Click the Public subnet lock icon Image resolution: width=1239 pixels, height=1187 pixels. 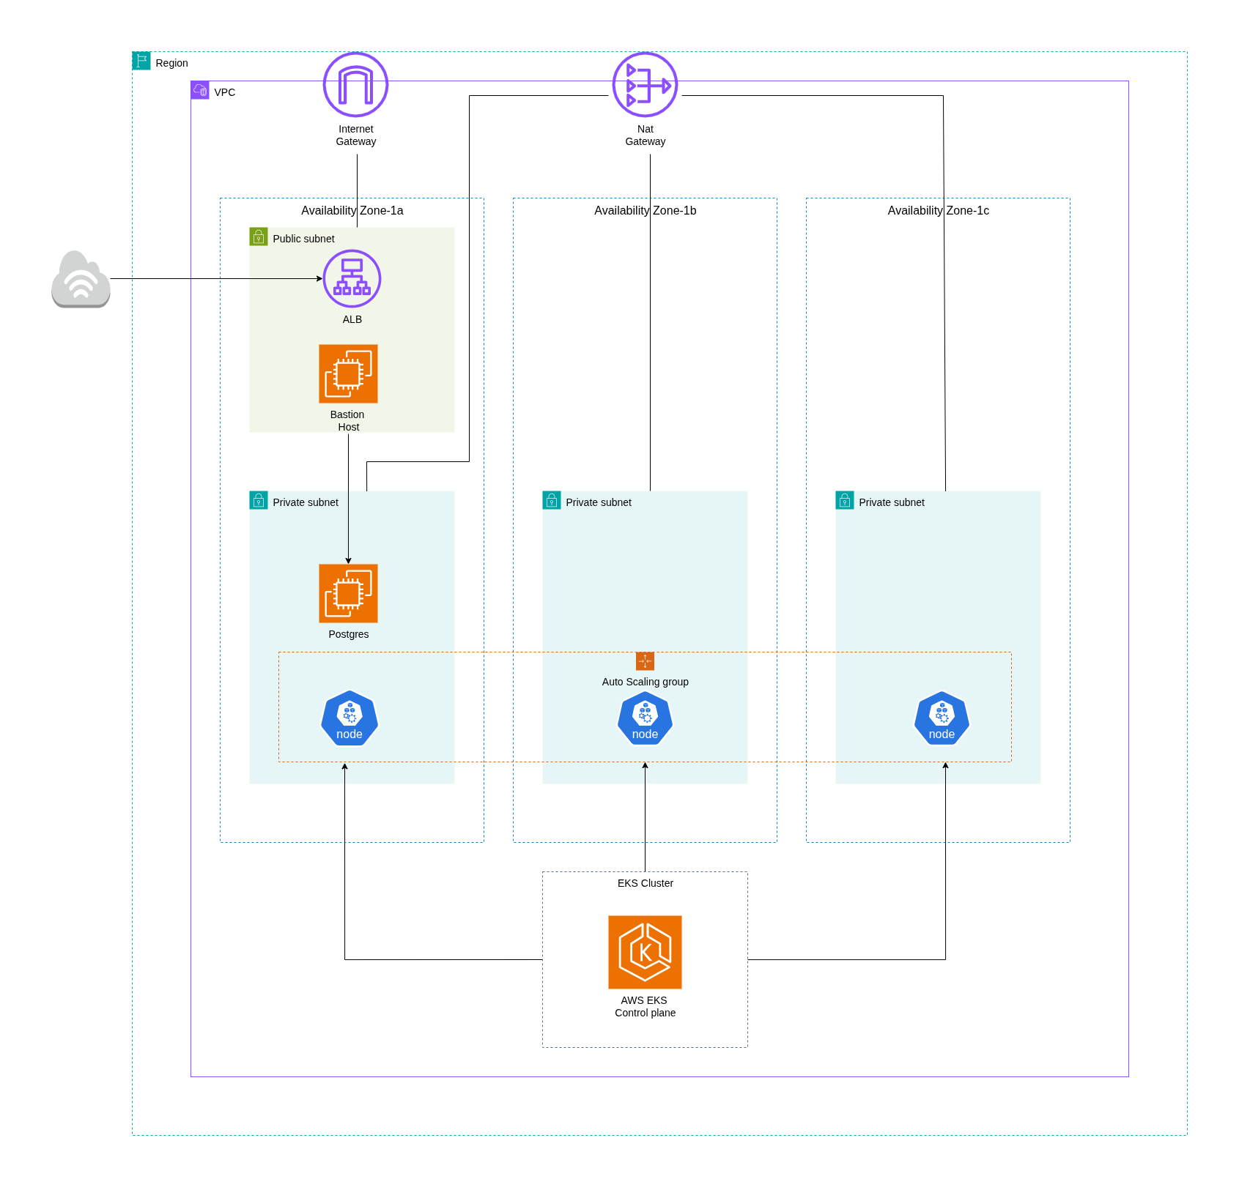click(259, 237)
